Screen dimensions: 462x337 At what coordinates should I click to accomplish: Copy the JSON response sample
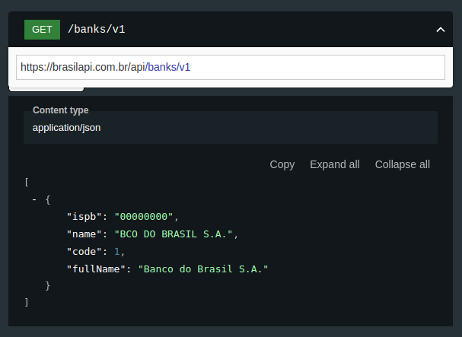[x=282, y=164]
